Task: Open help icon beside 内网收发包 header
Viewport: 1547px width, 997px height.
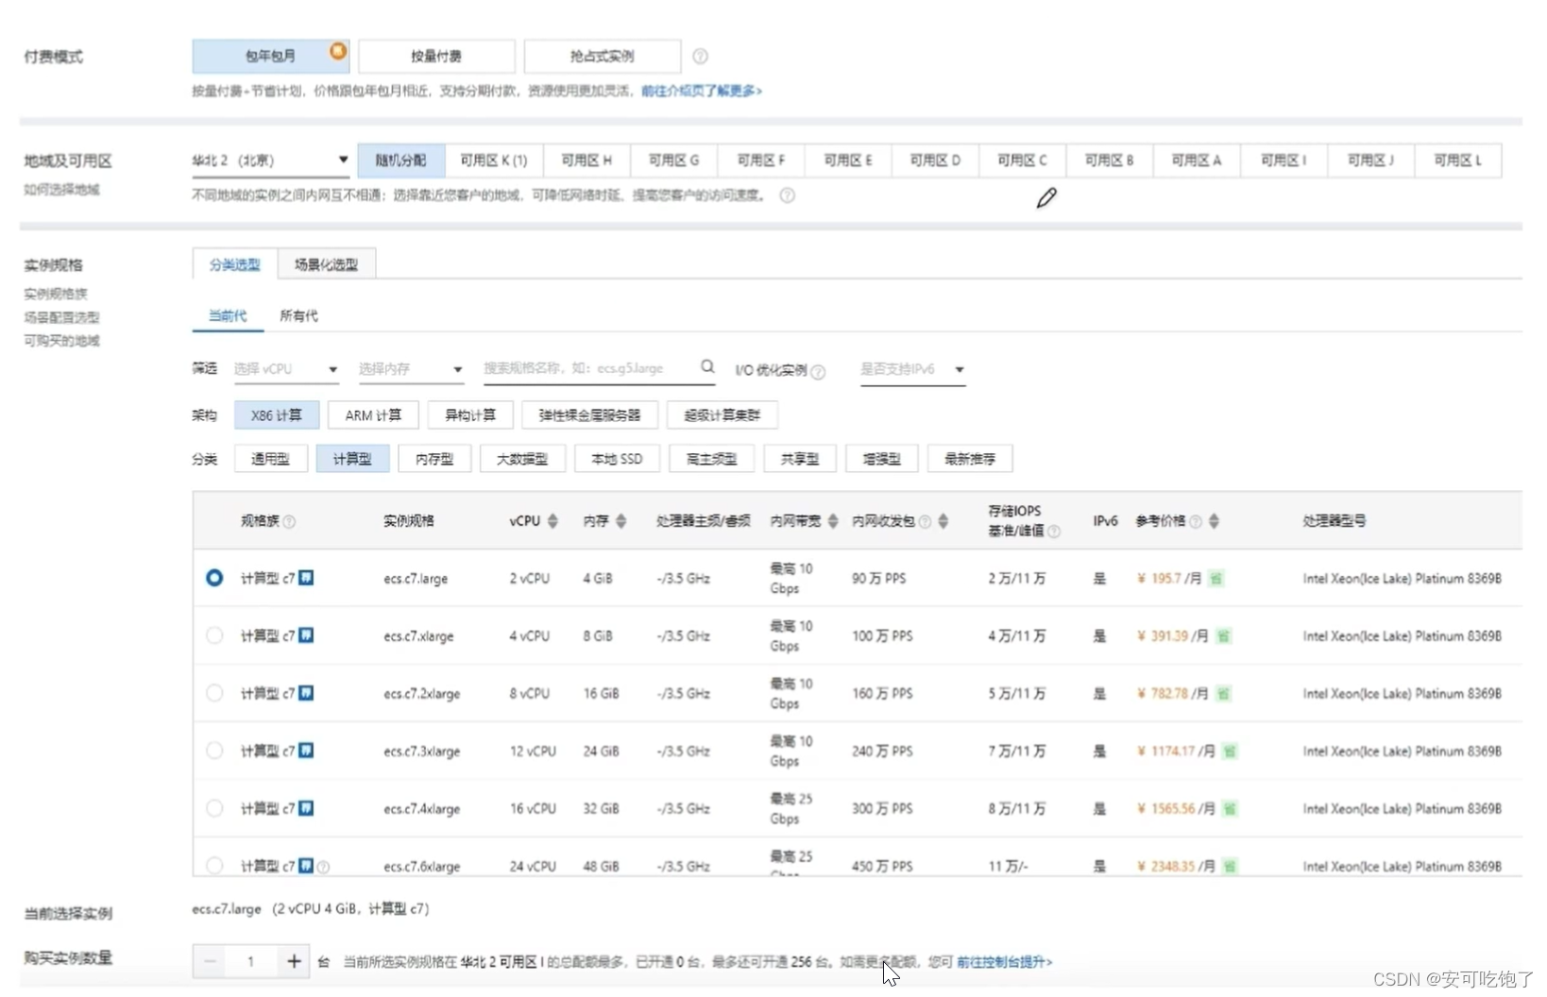Action: click(x=925, y=521)
